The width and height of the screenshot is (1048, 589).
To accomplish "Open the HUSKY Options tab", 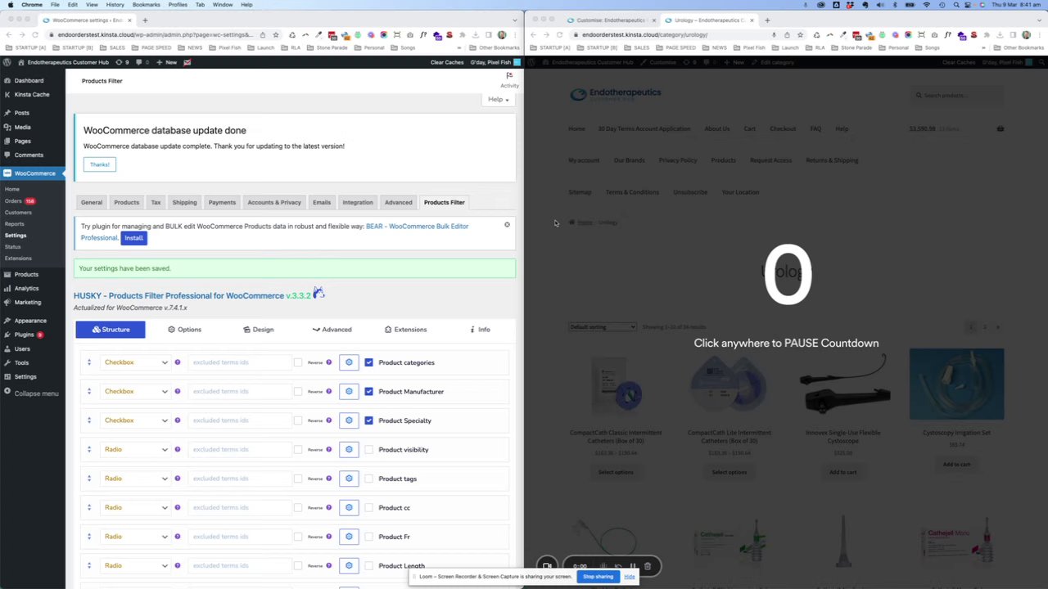I will pyautogui.click(x=184, y=330).
